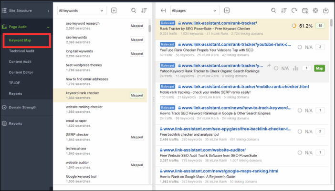Open Technical Audit in the sidebar

pos(21,51)
